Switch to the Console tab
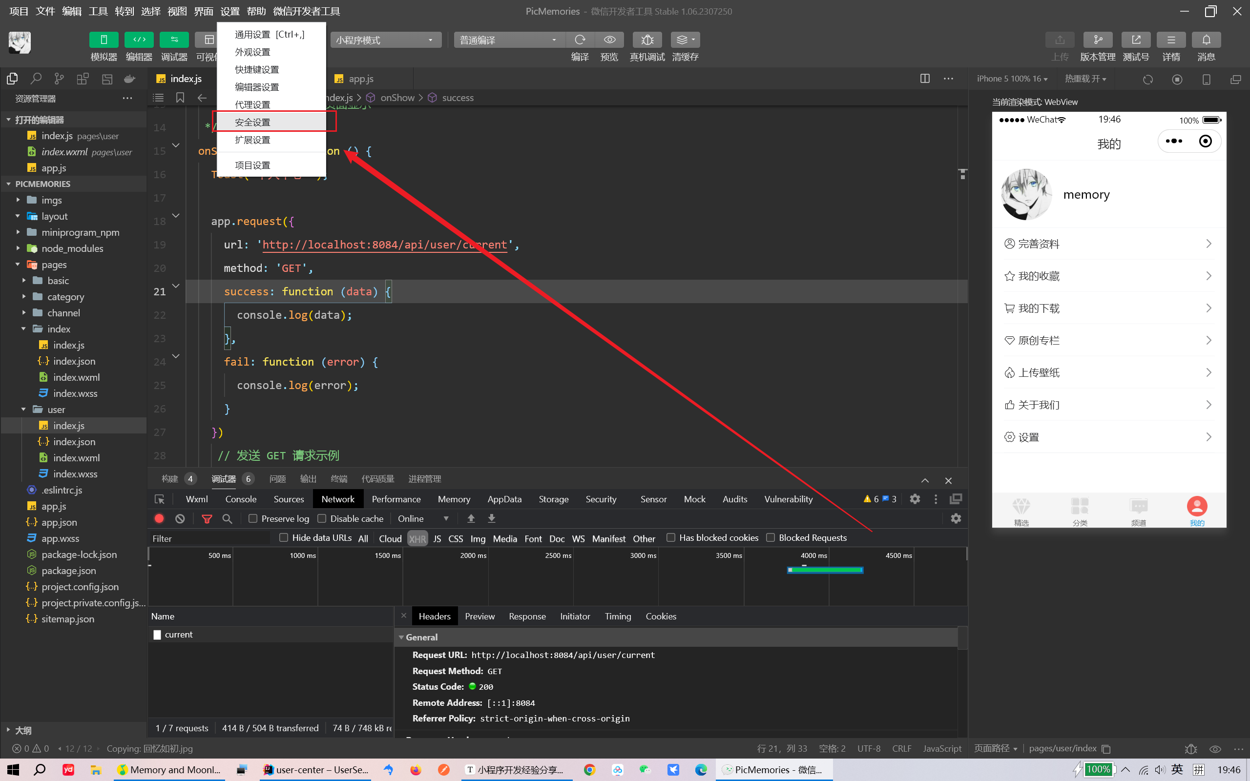The image size is (1250, 781). click(241, 499)
